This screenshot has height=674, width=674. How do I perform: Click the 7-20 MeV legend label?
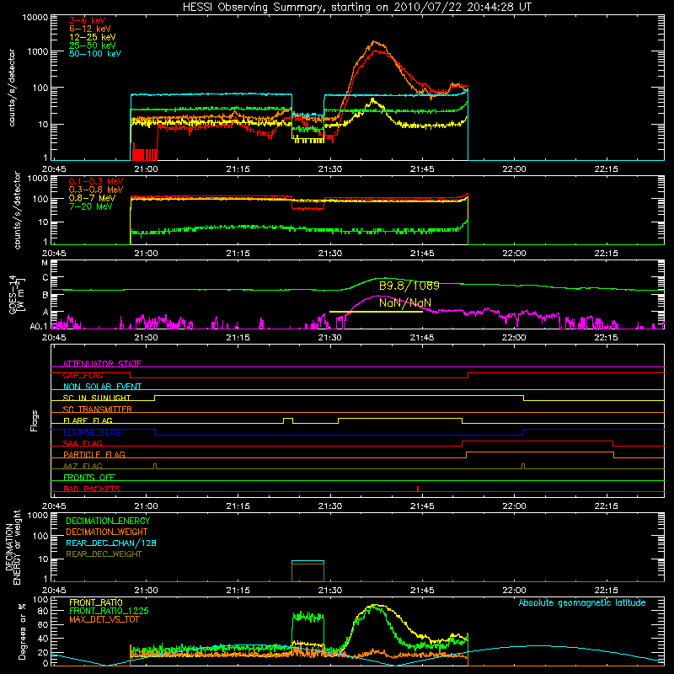coord(91,206)
